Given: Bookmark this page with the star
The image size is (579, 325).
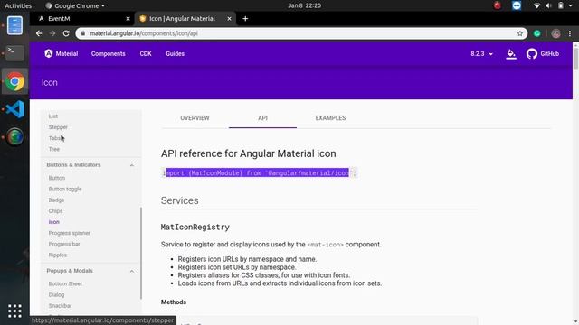Looking at the screenshot, I should click(520, 33).
